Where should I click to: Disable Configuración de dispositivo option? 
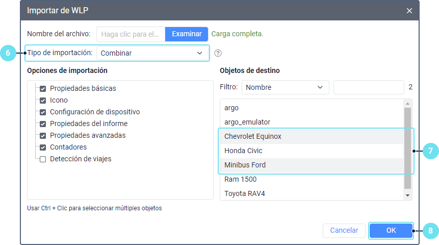[x=43, y=112]
